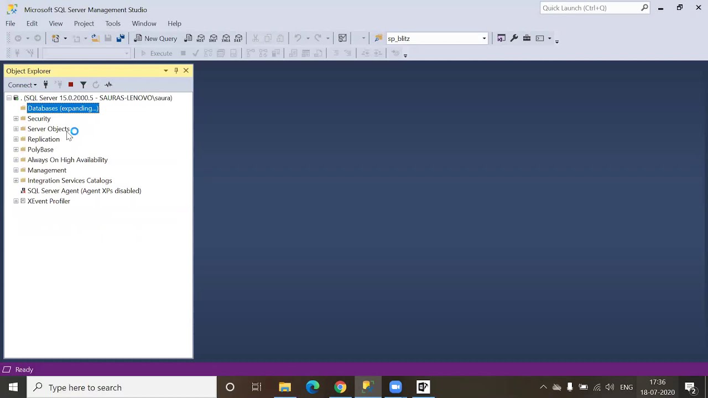Click the Object Explorer Filter icon

[83, 85]
